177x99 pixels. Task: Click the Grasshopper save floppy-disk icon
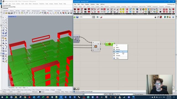[77, 17]
